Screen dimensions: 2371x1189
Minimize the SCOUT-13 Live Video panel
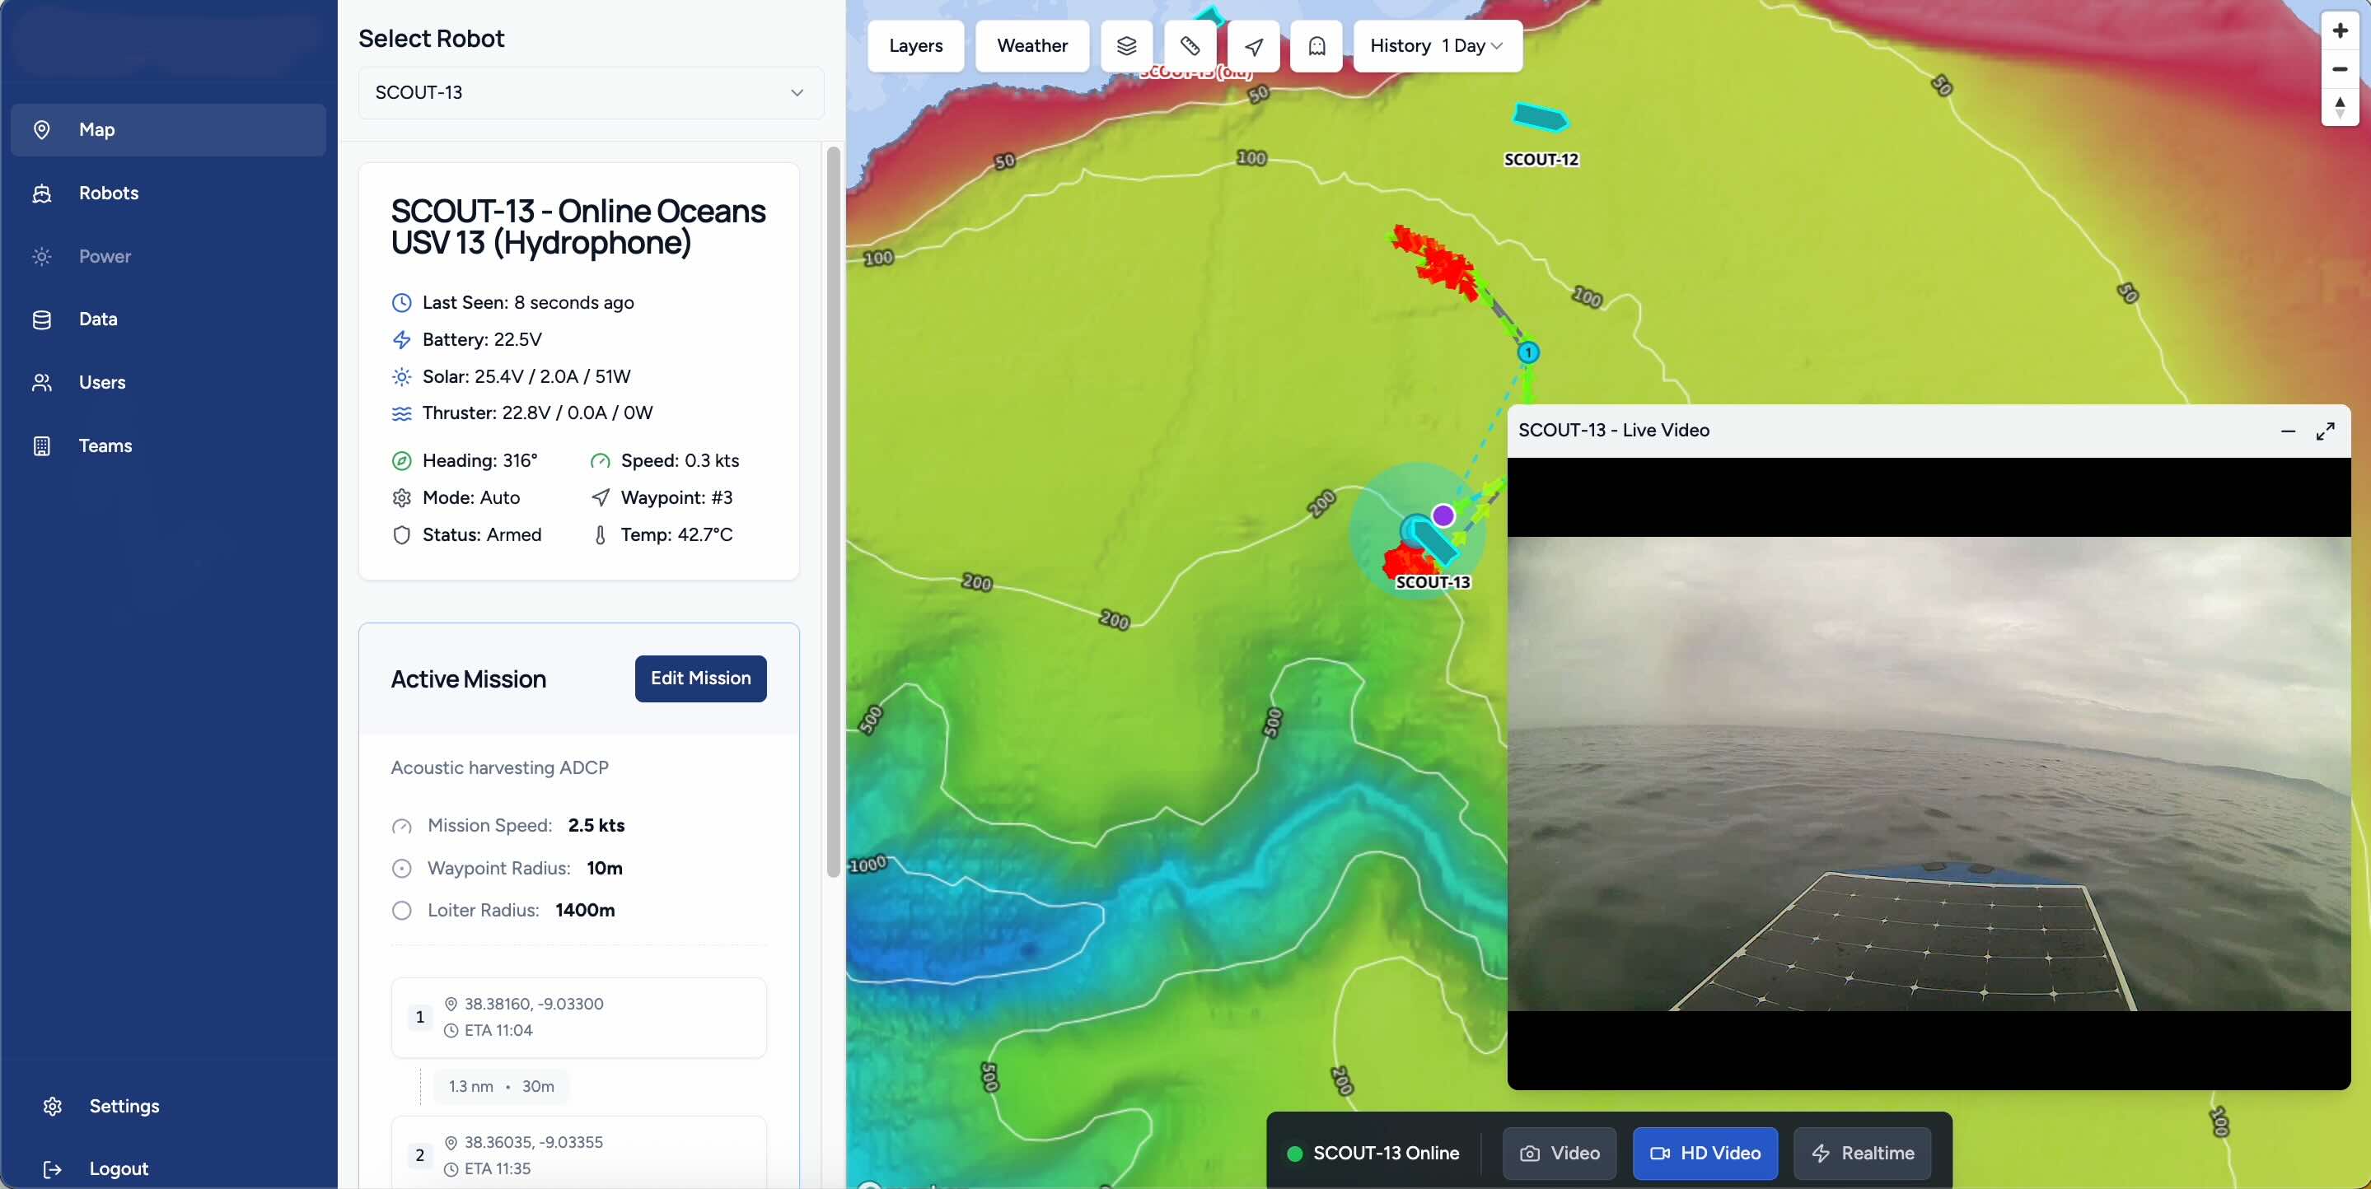2288,431
